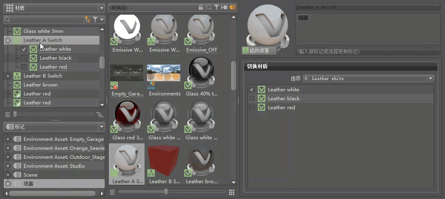Select the Leather bro... thumbnail
The width and height of the screenshot is (445, 199).
tap(201, 164)
